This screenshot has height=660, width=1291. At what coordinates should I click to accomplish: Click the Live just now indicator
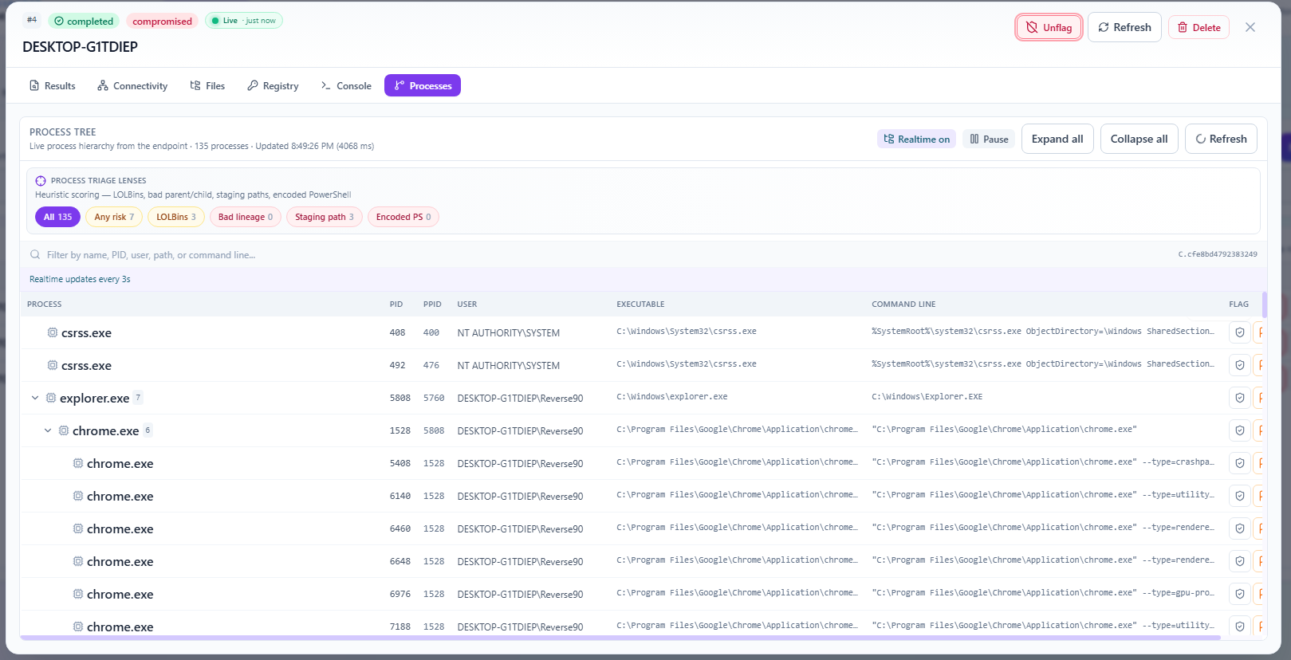pyautogui.click(x=244, y=21)
